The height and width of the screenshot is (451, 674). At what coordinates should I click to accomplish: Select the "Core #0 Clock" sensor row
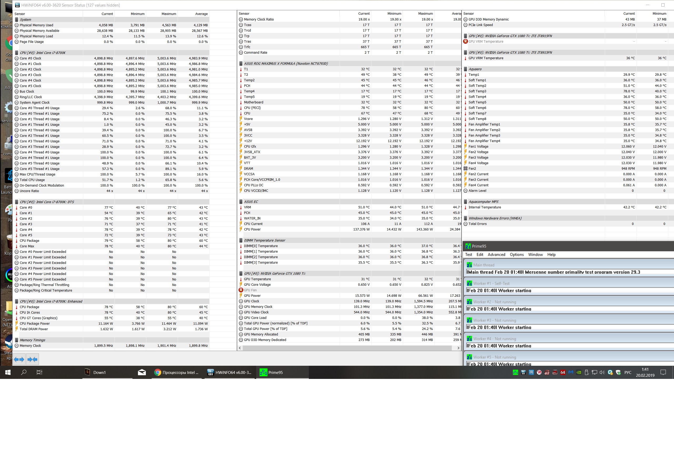[x=111, y=58]
